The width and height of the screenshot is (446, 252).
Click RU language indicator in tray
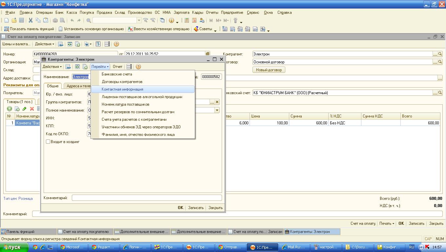pos(412,247)
